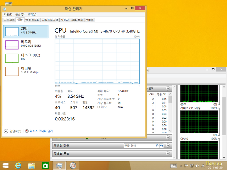Open File Explorer from the taskbar

(x=32, y=165)
